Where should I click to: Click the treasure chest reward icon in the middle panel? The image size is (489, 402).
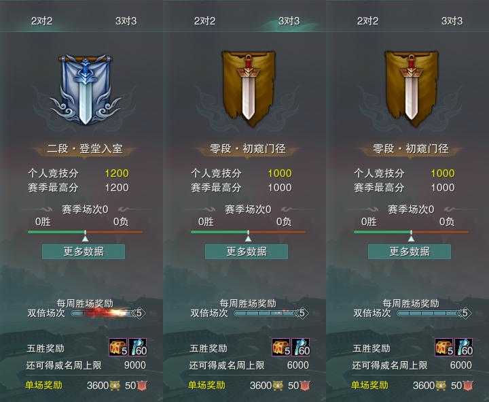pyautogui.click(x=281, y=347)
